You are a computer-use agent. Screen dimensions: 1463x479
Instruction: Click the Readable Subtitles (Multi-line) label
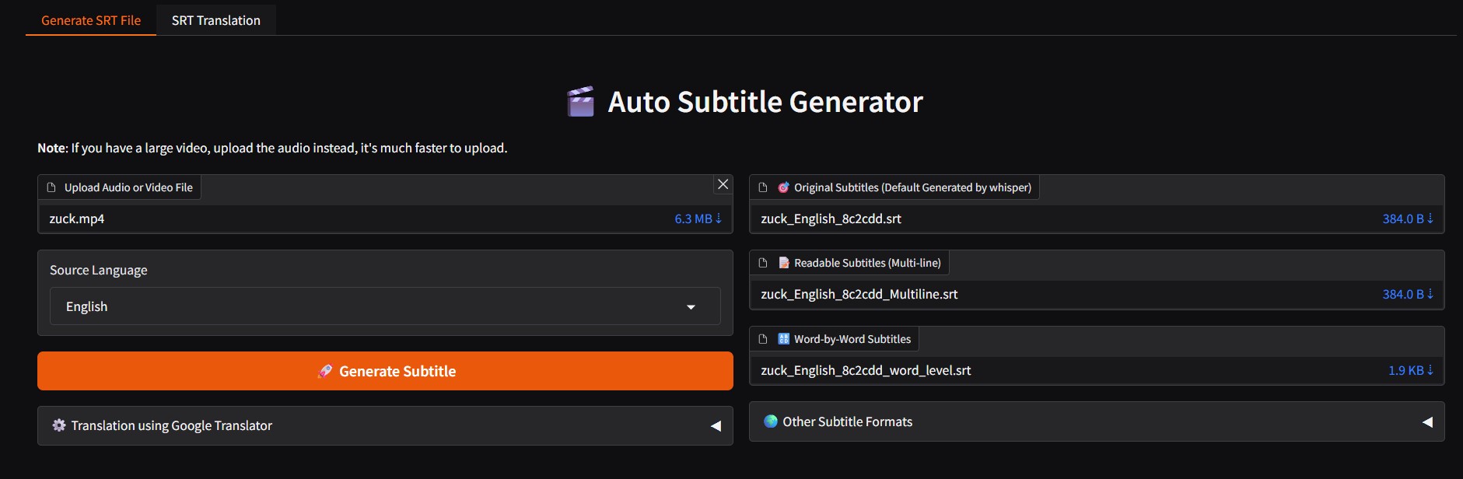(x=867, y=263)
